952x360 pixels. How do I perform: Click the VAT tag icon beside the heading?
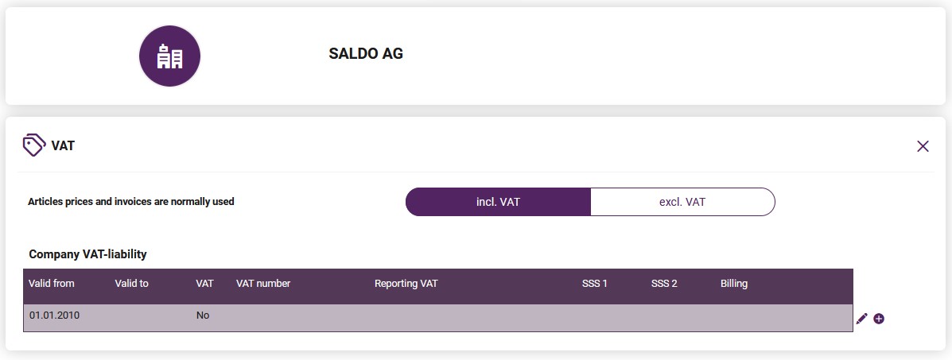(34, 145)
